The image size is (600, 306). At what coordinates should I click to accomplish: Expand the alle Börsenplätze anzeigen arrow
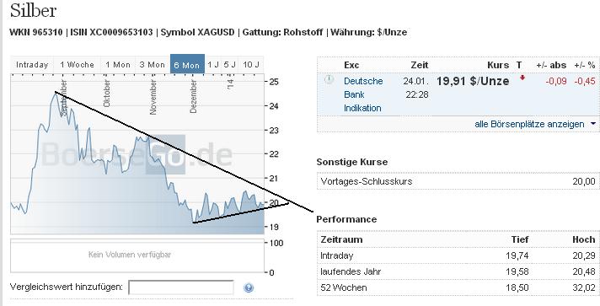point(593,124)
